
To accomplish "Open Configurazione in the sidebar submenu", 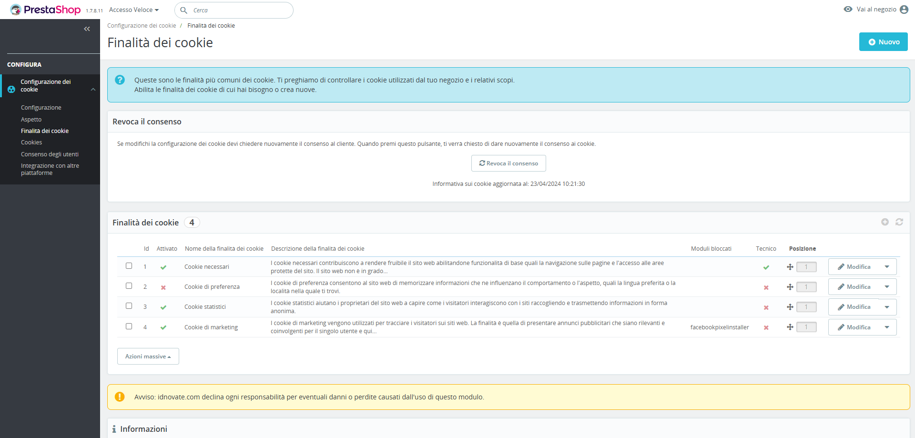I will [41, 108].
